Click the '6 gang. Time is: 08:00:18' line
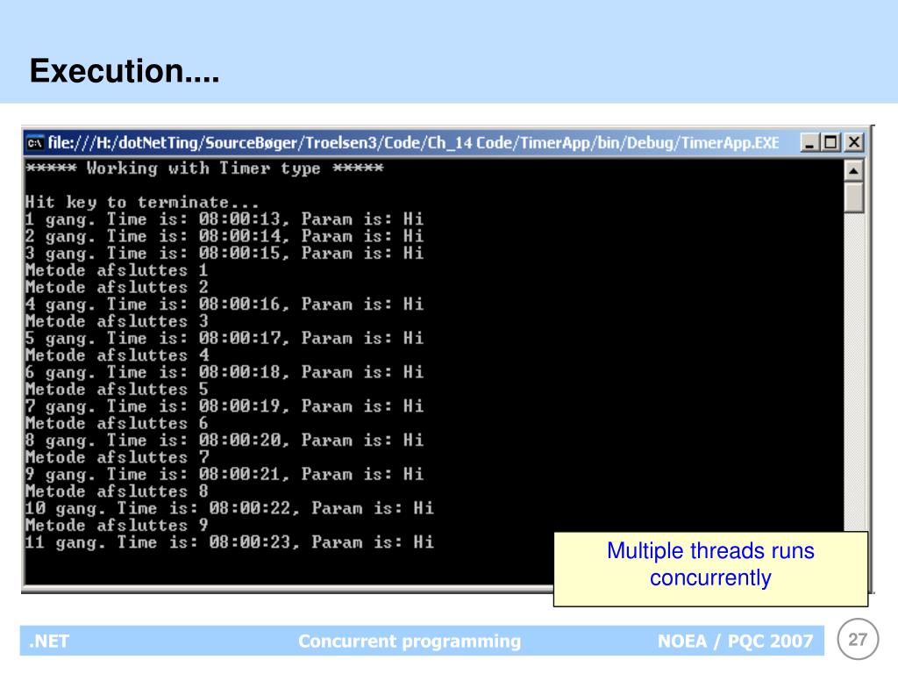This screenshot has height=674, width=898. 224,372
